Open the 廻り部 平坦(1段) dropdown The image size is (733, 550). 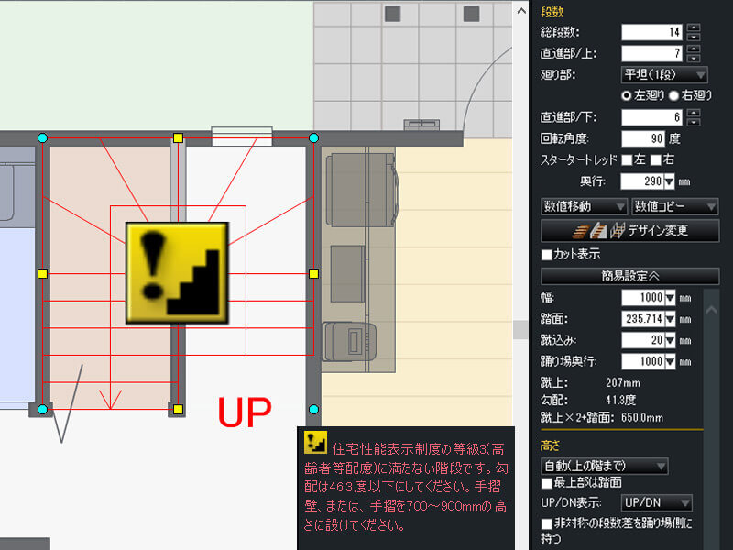(x=664, y=75)
